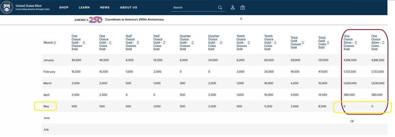The width and height of the screenshot is (395, 137).
Task: Click January total gold coins 137,500
Action: (x=324, y=60)
